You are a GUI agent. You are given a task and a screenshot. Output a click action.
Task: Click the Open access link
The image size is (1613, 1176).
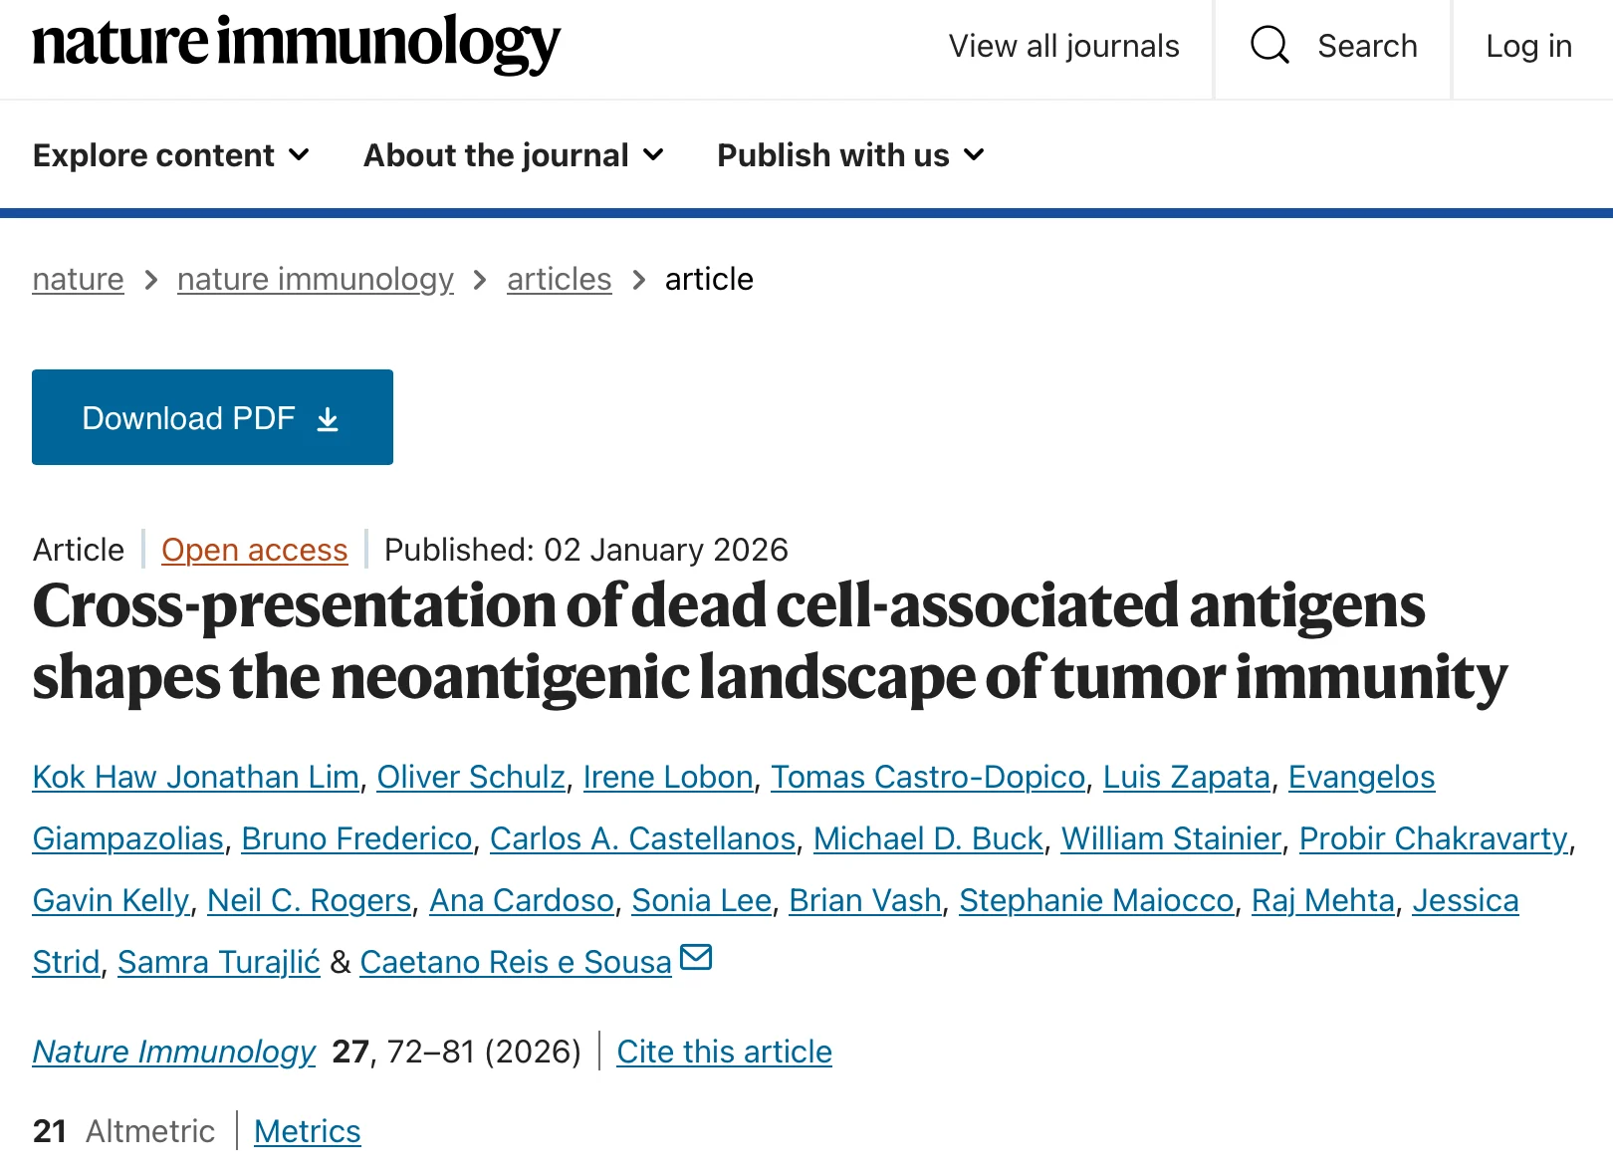point(254,550)
